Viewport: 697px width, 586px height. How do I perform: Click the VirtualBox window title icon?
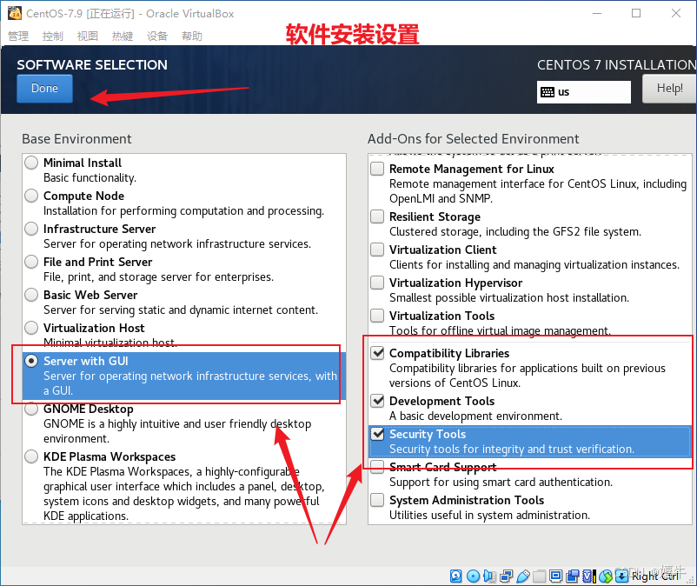[x=15, y=14]
